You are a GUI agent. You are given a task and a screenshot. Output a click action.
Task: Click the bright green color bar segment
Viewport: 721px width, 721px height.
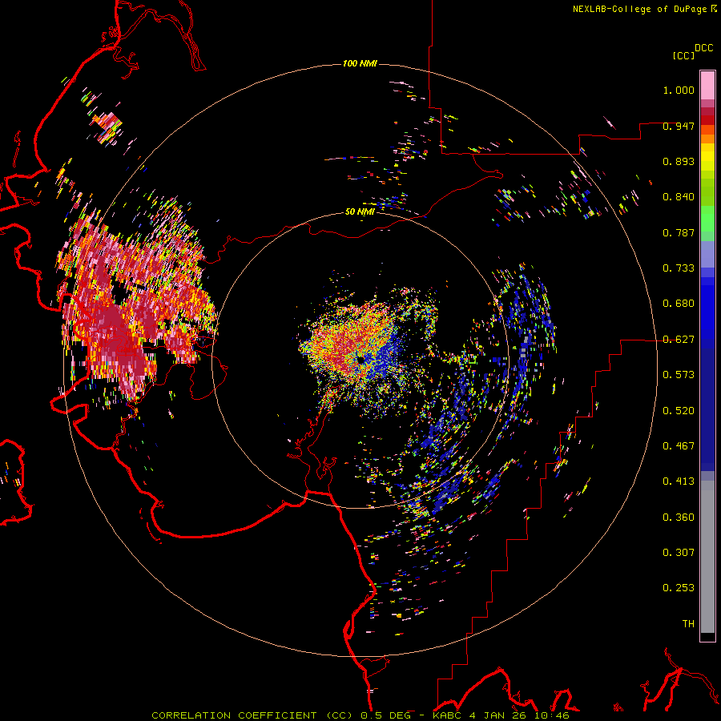click(707, 219)
